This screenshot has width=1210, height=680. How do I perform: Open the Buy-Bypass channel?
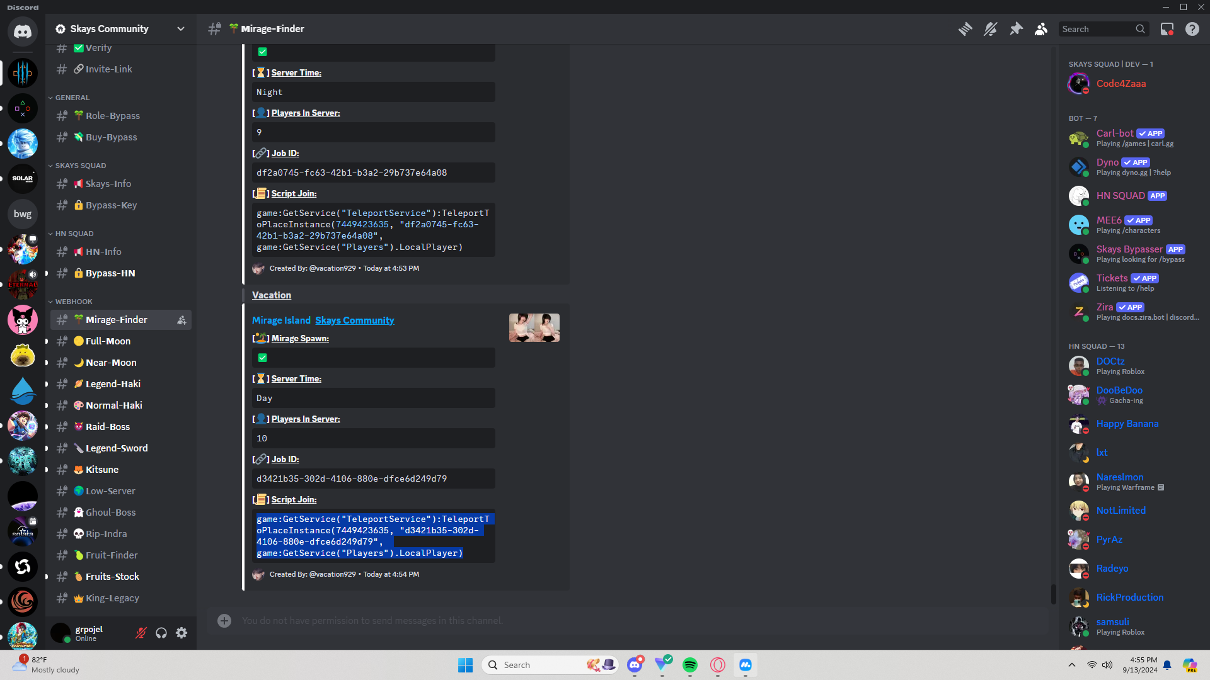pos(121,137)
